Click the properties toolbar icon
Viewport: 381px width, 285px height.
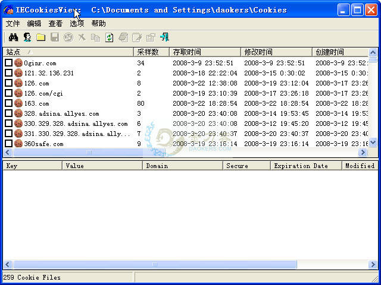click(151, 37)
